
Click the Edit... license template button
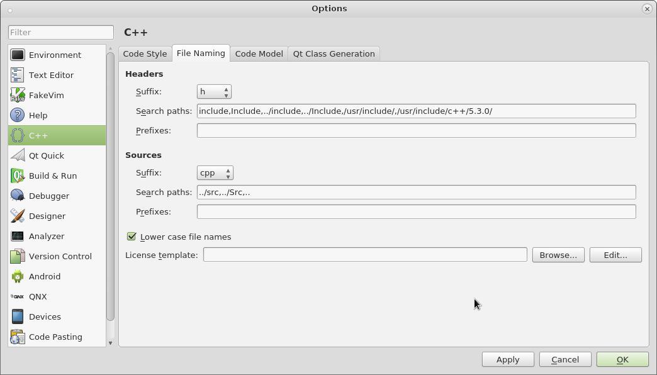point(615,255)
